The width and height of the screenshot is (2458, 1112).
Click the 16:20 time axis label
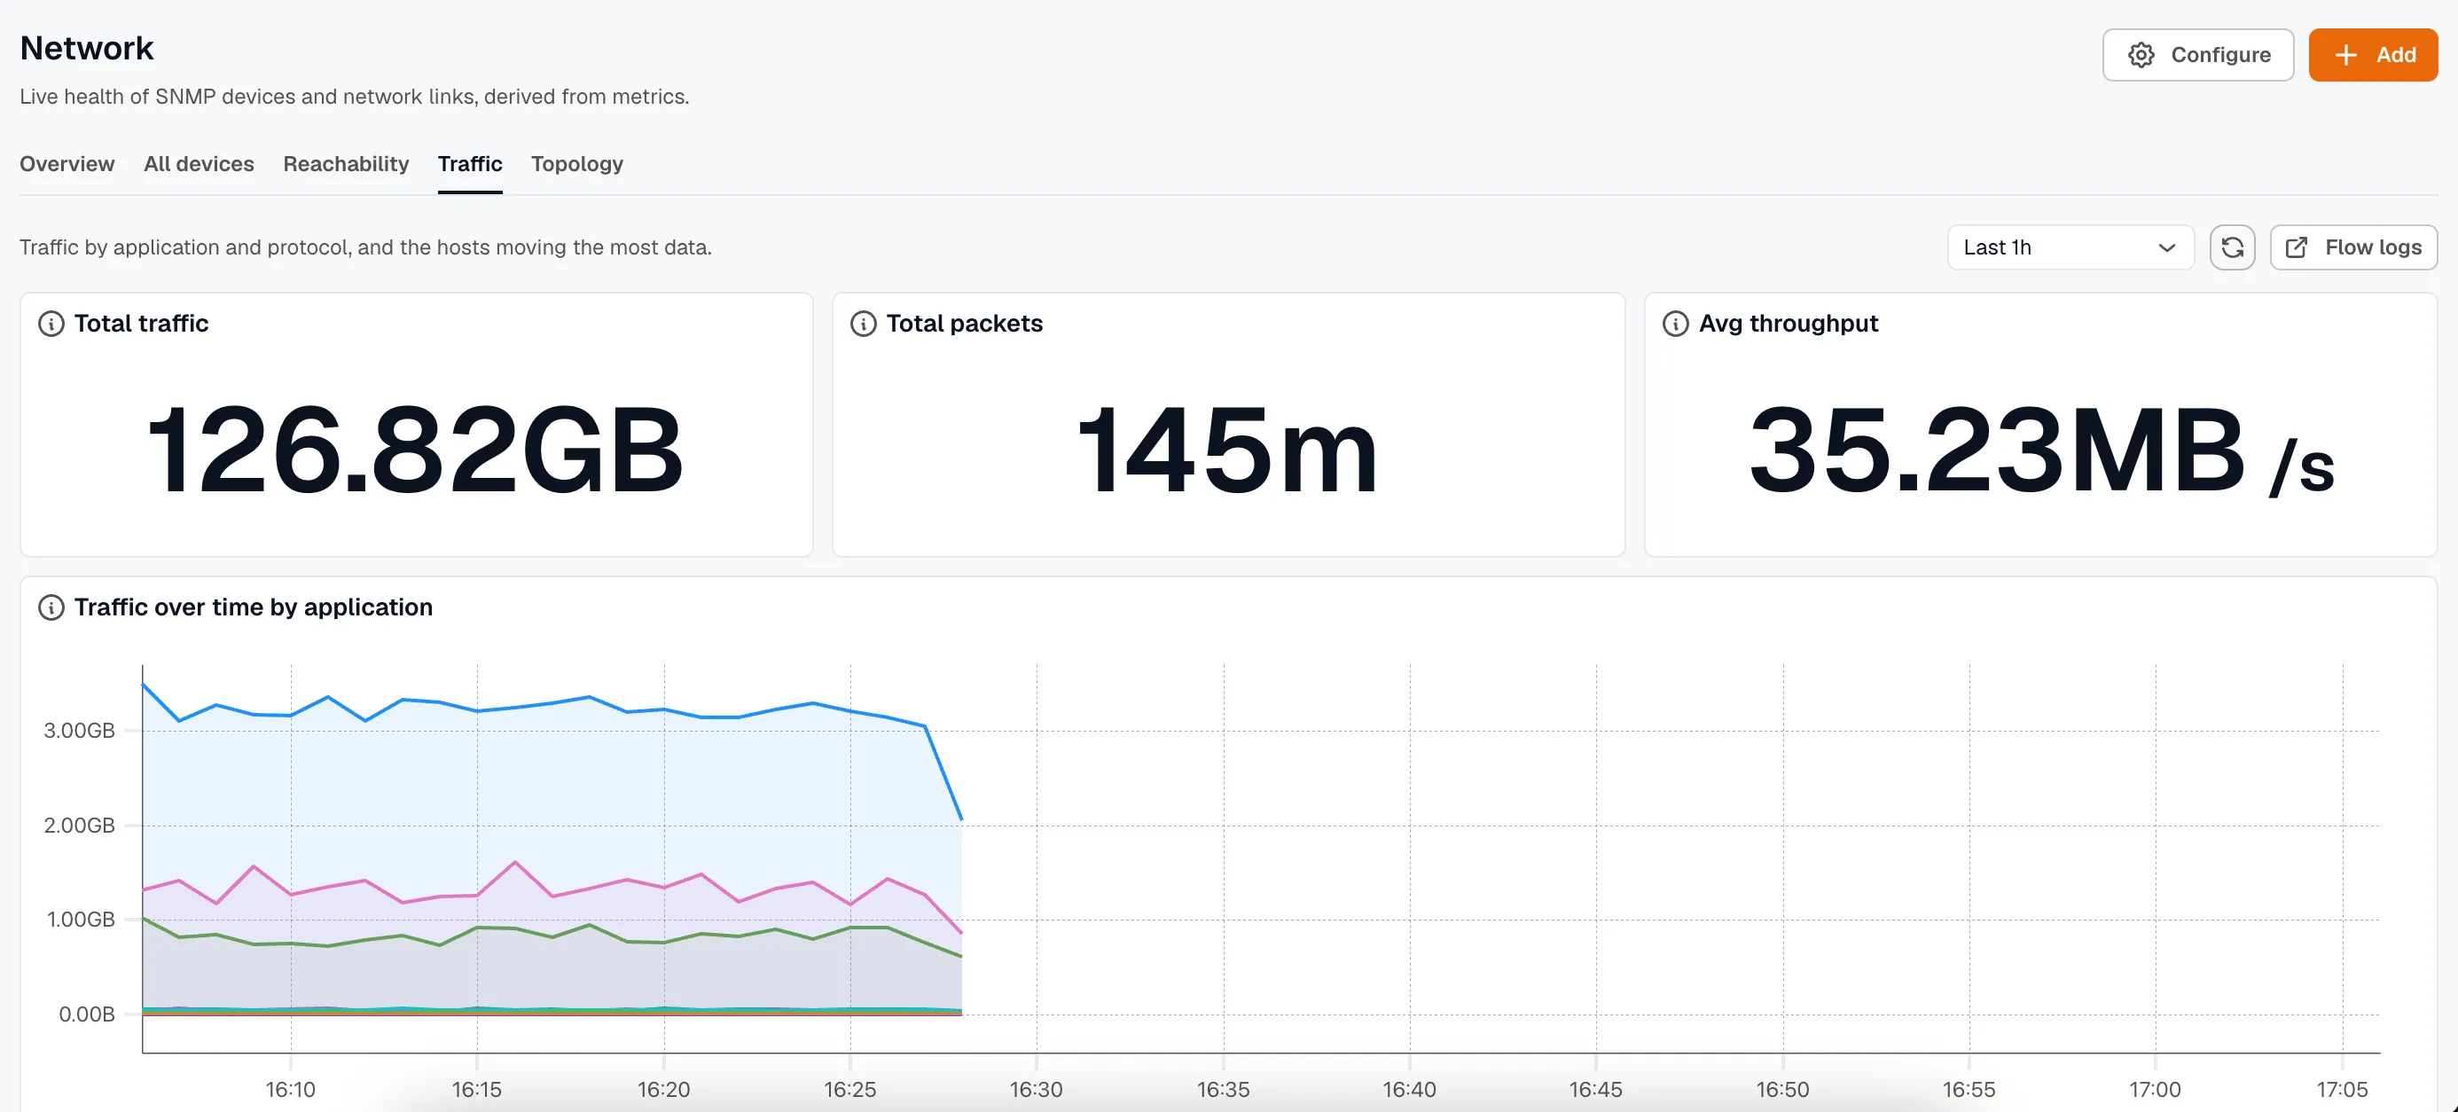[663, 1090]
